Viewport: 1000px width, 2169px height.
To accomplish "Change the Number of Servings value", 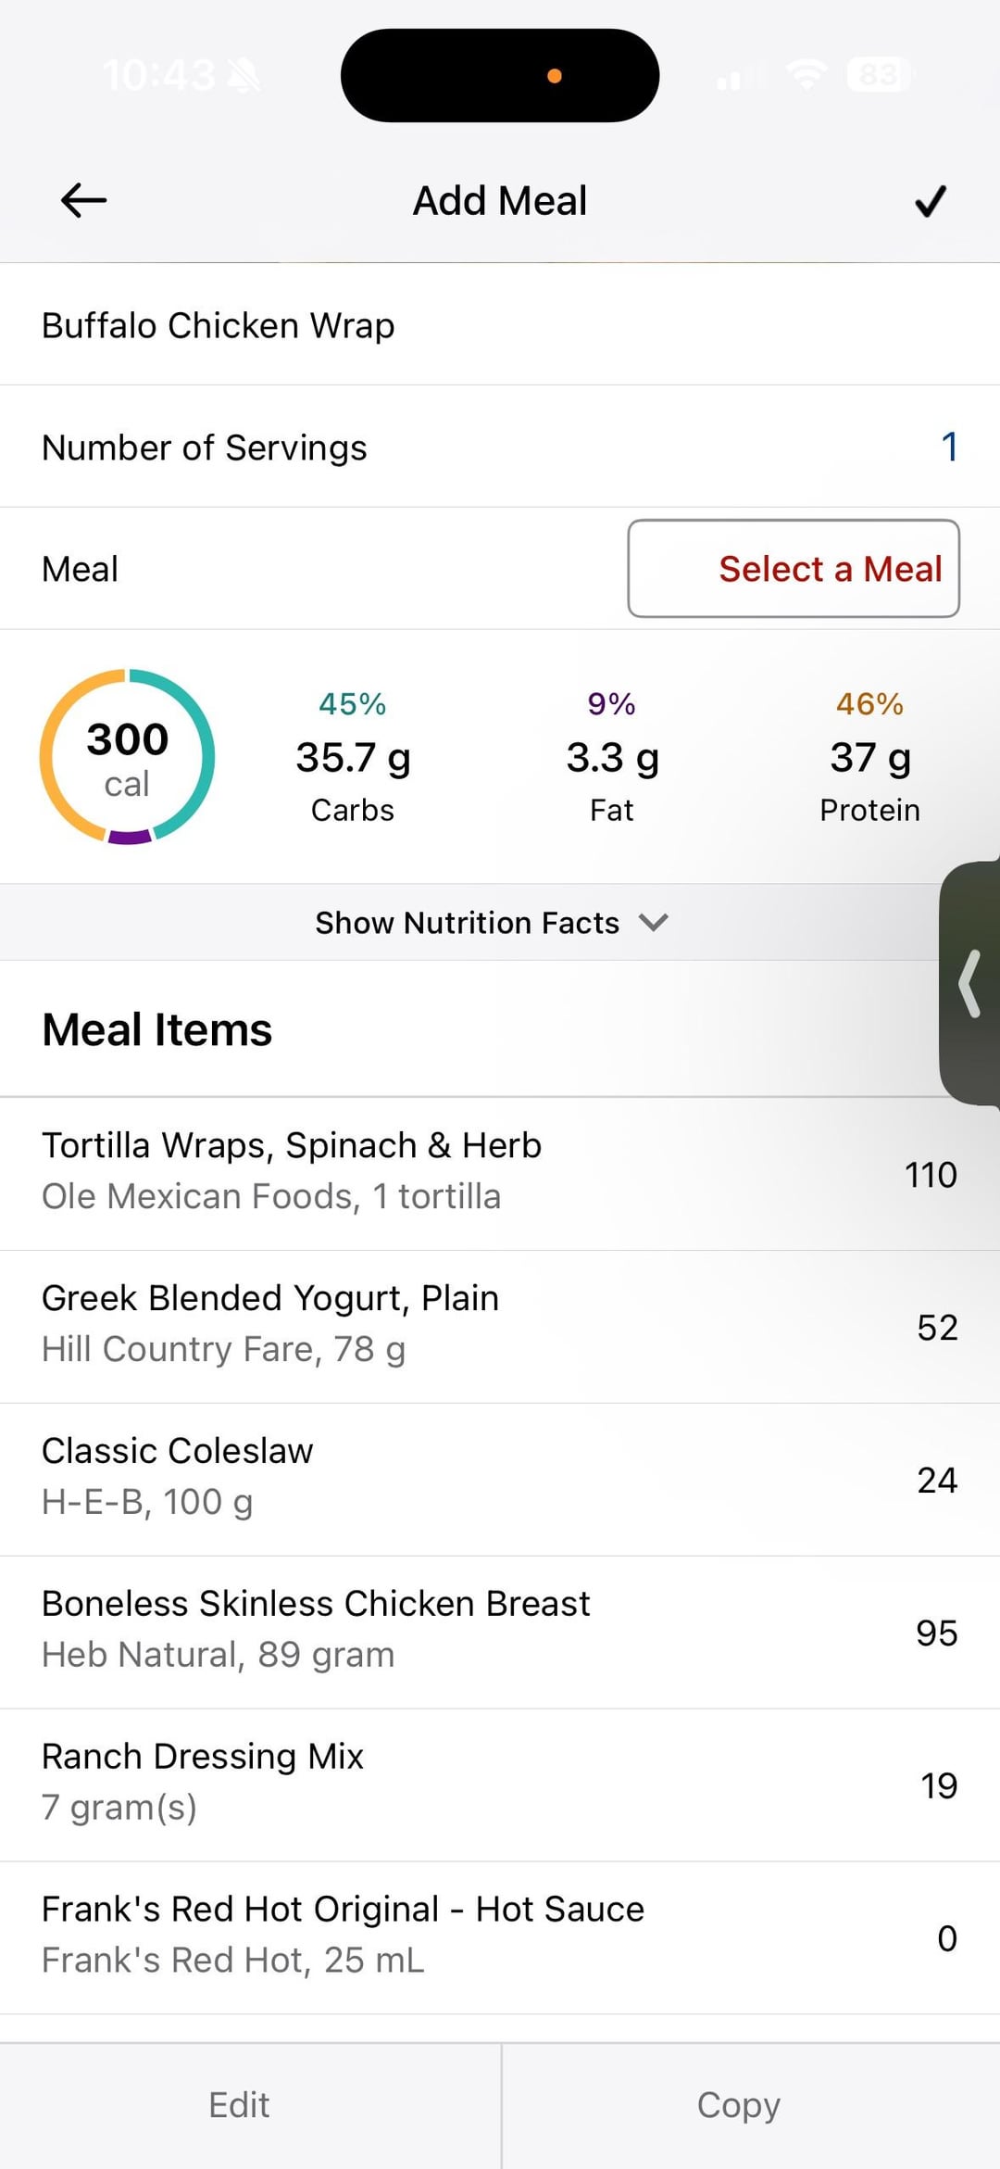I will point(949,447).
